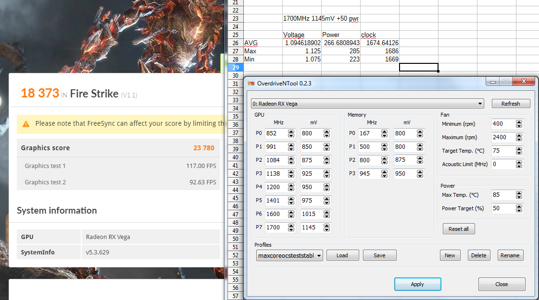Apply the overclock settings
Screen dimensions: 539x300
pos(418,284)
